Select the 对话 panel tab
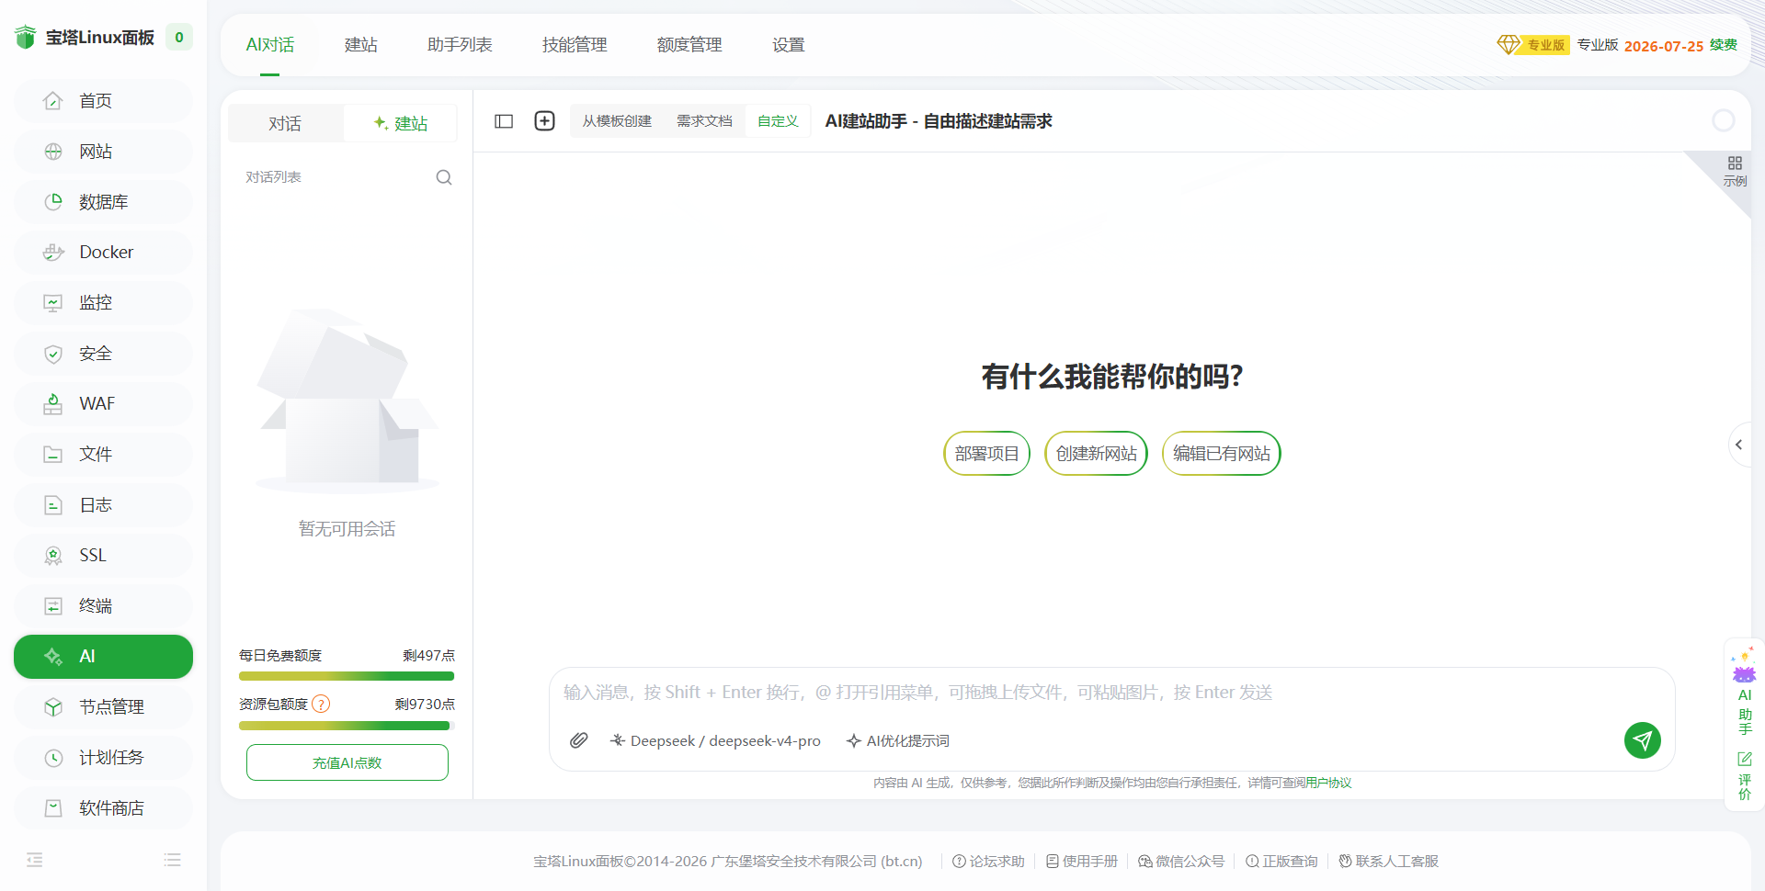Screen dimensions: 1765x891 (x=285, y=123)
